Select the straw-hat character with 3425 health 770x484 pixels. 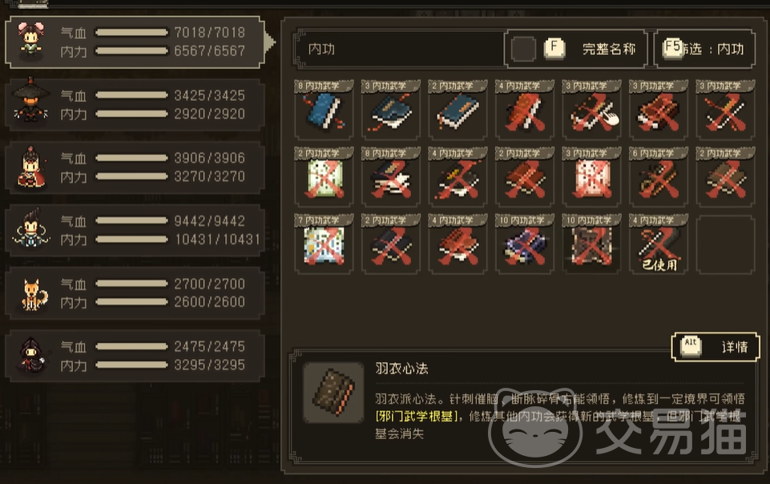tap(135, 104)
